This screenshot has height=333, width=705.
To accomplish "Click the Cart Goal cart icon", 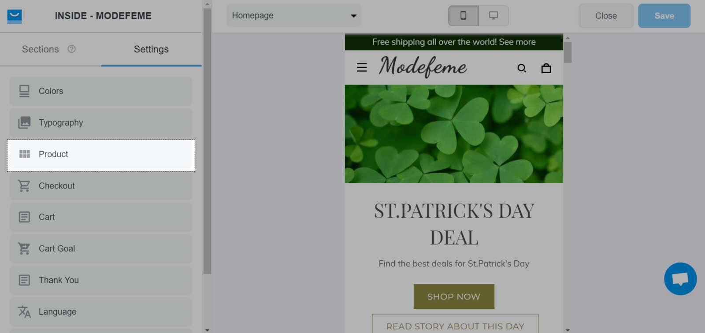I will tap(24, 248).
